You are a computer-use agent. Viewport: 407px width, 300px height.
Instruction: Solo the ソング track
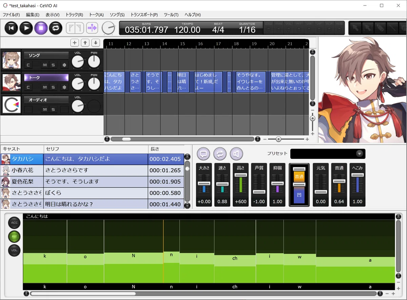53,65
